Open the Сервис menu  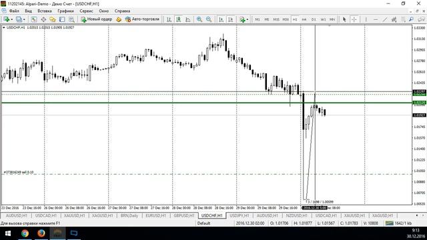click(86, 11)
